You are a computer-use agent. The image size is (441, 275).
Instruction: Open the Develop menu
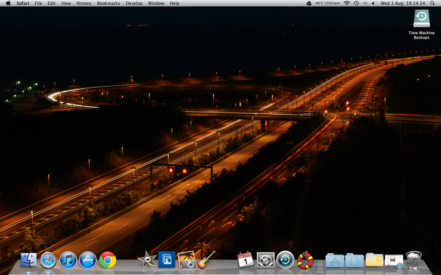click(134, 3)
